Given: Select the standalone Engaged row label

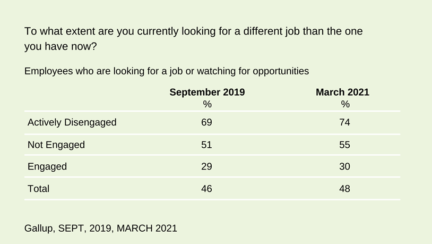Looking at the screenshot, I should click(x=47, y=166).
